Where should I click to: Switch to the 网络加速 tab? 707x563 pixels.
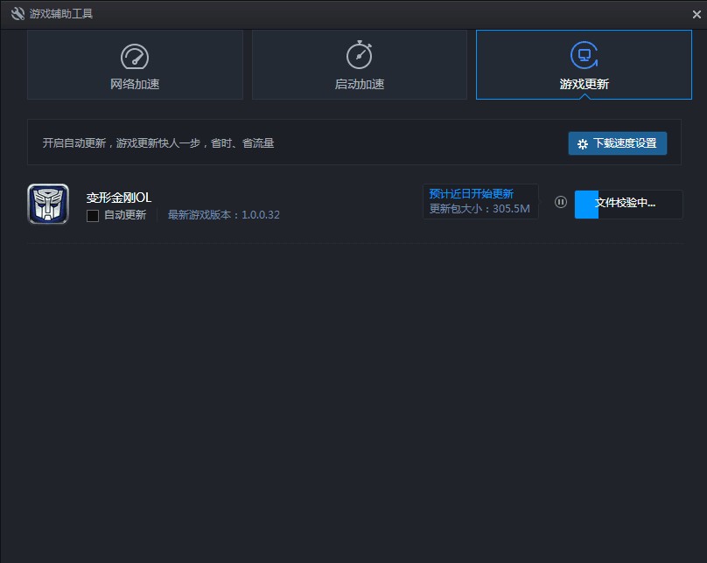coord(135,65)
